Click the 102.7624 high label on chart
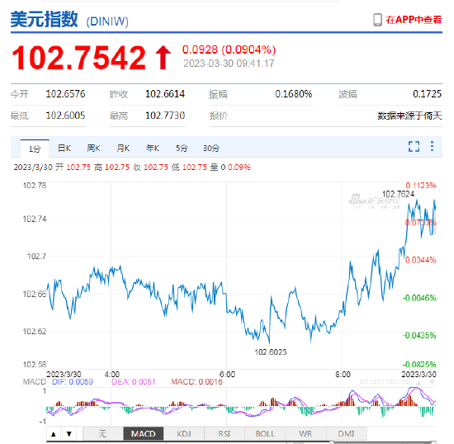 398,194
